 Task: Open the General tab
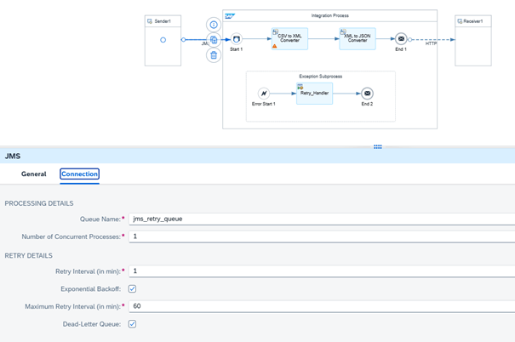(x=34, y=174)
